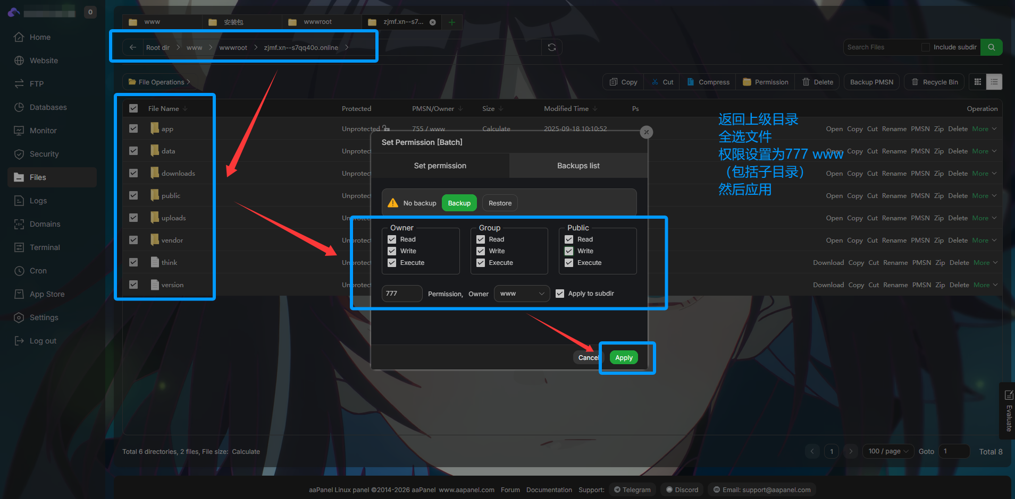
Task: Expand More options for uploads row
Action: (984, 218)
